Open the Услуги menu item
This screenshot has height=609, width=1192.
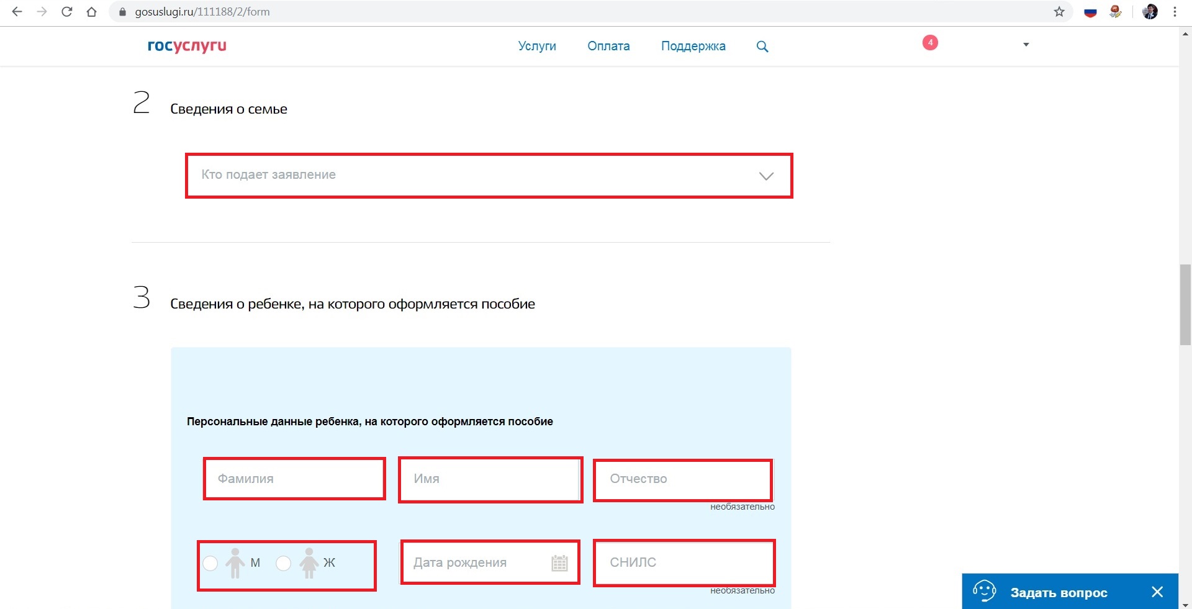point(537,46)
